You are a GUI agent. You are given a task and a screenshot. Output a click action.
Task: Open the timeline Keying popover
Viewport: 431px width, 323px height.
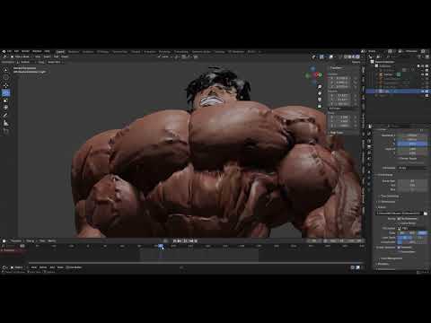click(31, 240)
